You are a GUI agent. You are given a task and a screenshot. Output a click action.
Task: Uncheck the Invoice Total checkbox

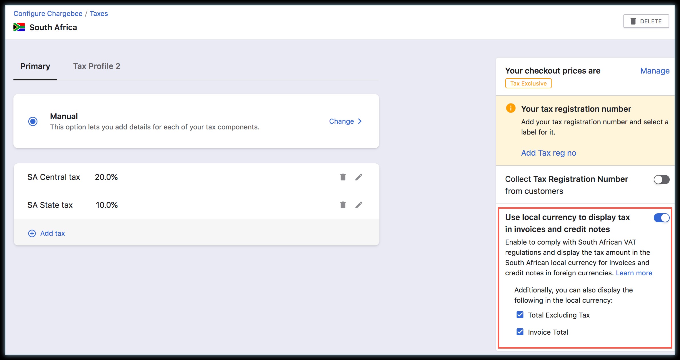click(x=520, y=332)
